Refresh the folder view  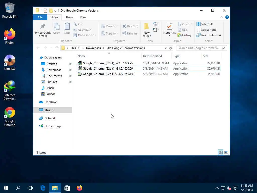(170, 48)
